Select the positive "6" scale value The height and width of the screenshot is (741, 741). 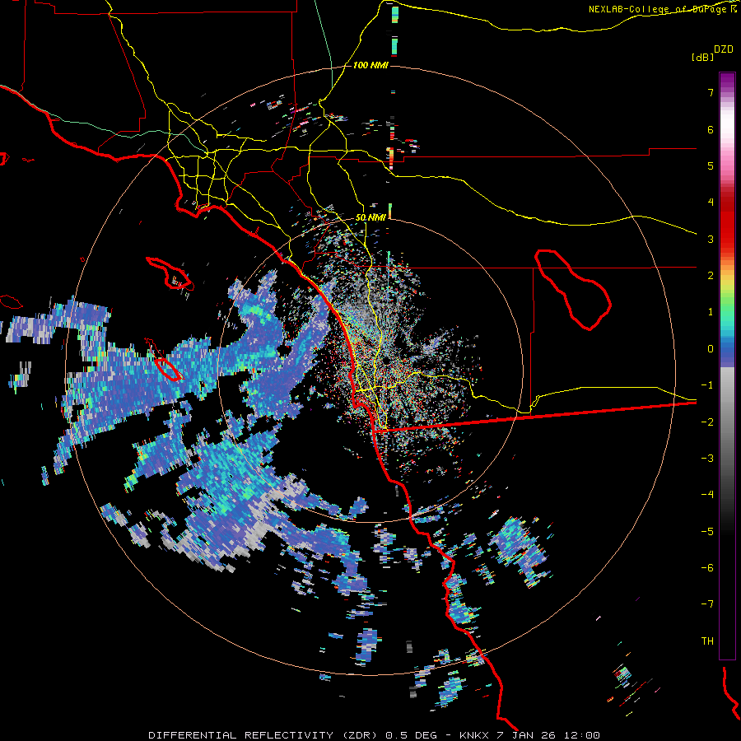pyautogui.click(x=711, y=129)
